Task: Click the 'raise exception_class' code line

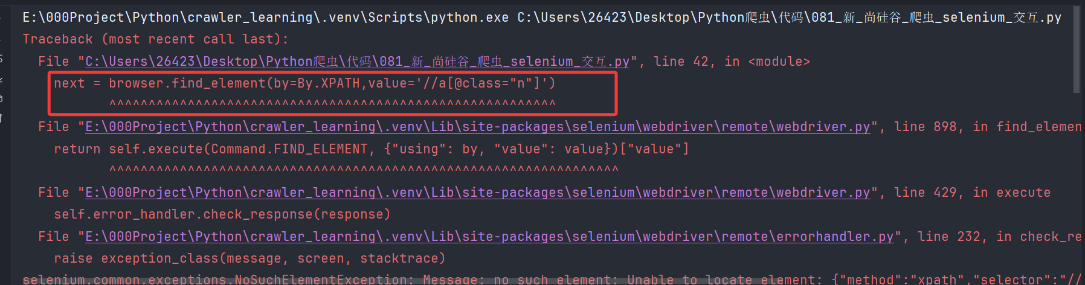Action: [x=249, y=258]
